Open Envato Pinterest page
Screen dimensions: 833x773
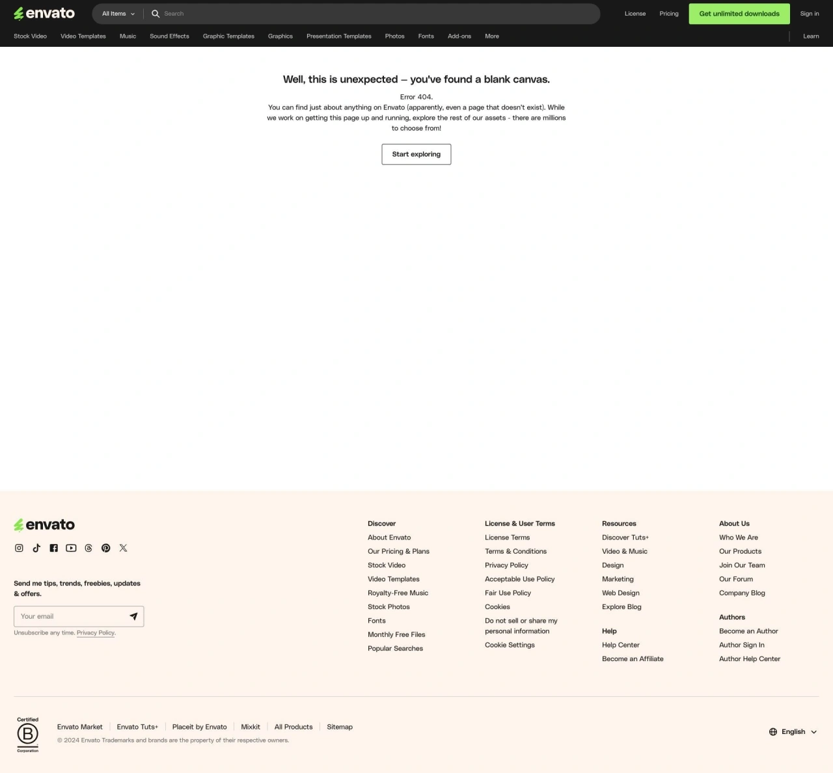(106, 548)
